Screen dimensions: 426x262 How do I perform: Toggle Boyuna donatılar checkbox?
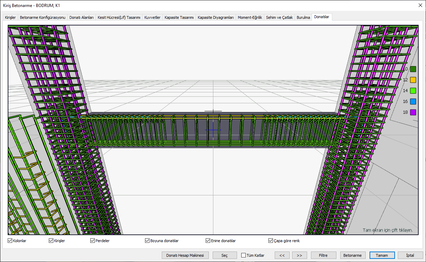(147, 241)
